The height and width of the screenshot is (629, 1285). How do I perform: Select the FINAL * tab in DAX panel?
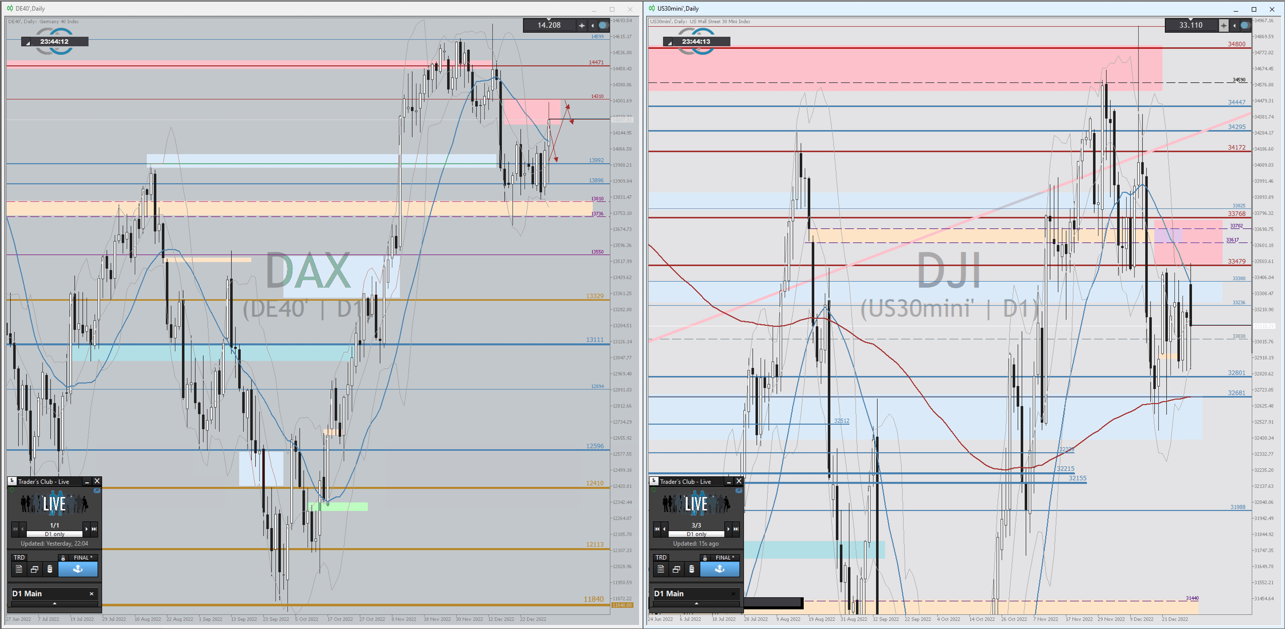pyautogui.click(x=83, y=557)
